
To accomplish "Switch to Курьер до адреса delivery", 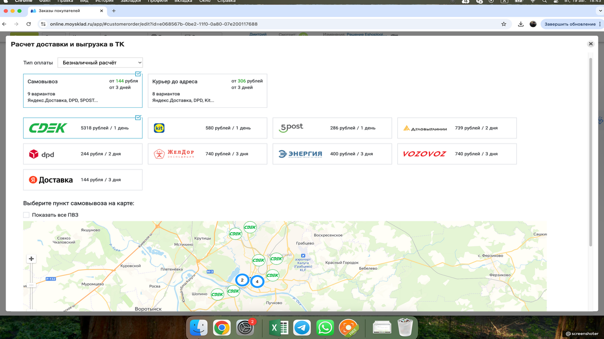I will pos(207,90).
